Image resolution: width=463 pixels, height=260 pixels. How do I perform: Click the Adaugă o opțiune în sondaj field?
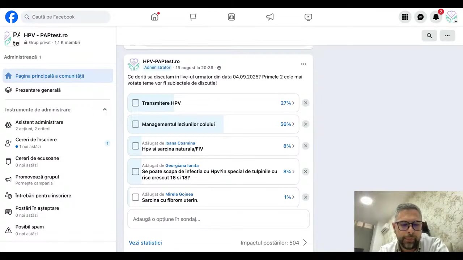click(218, 219)
